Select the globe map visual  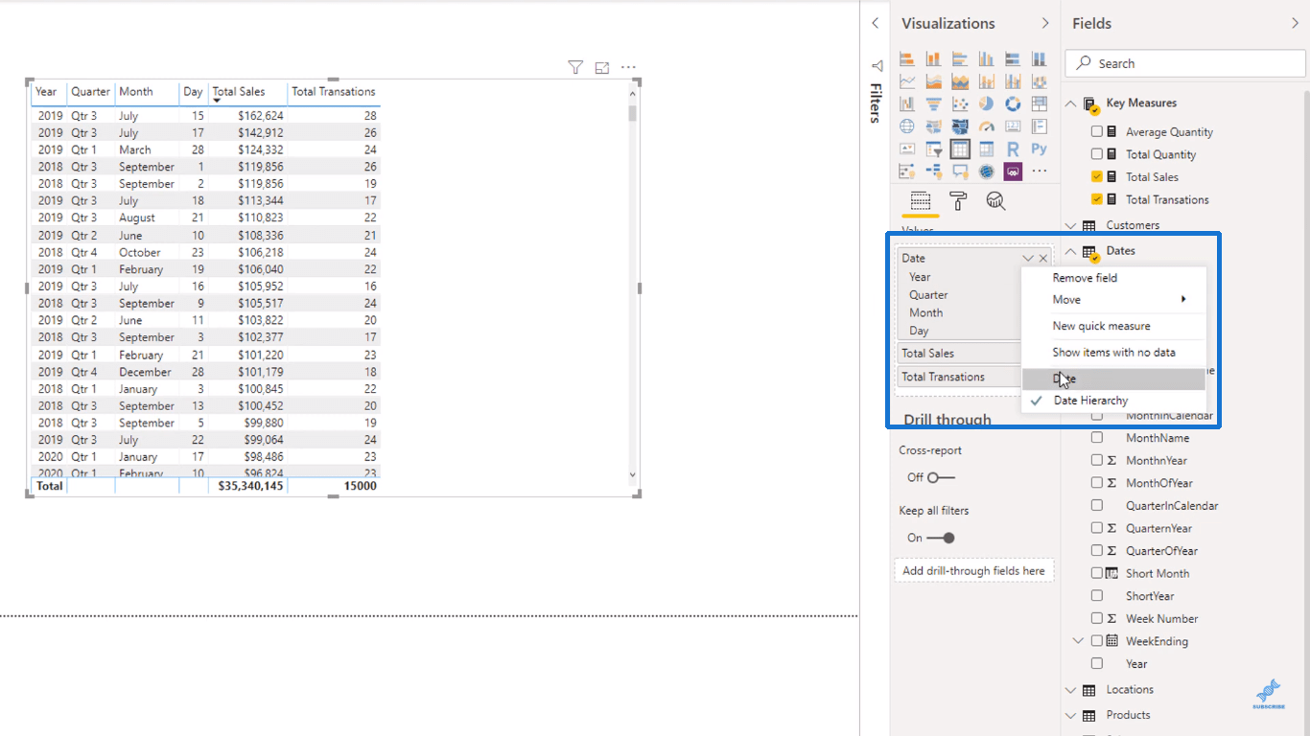point(907,126)
